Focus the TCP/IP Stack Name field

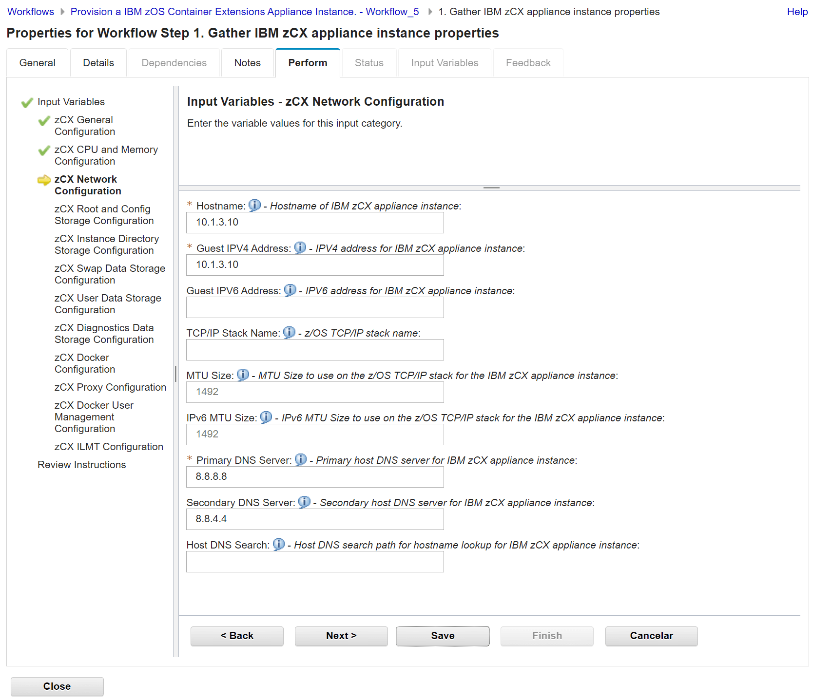(x=315, y=350)
